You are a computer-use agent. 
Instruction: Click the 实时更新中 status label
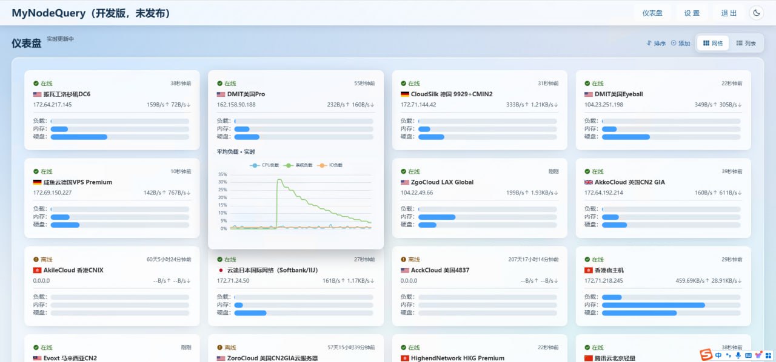(61, 39)
